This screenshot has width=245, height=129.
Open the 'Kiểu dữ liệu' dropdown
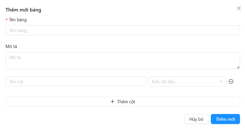(187, 81)
